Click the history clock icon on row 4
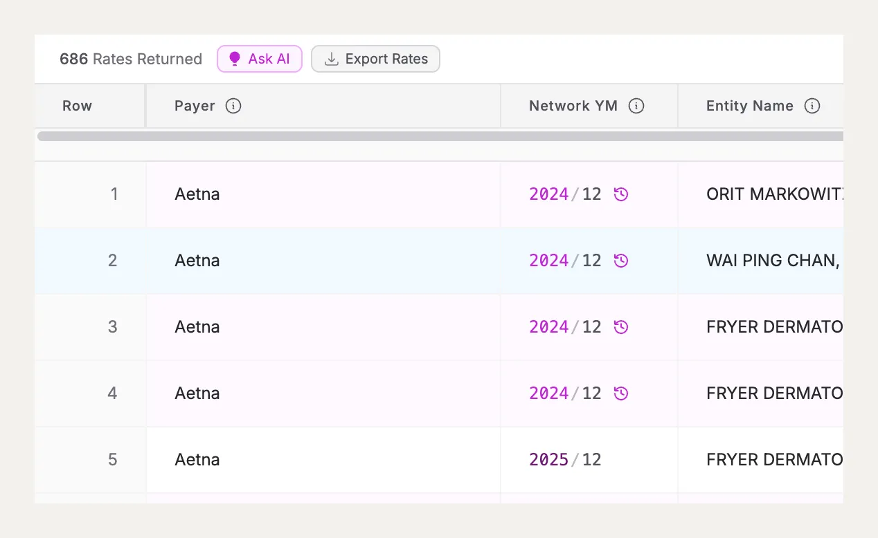Image resolution: width=878 pixels, height=538 pixels. pos(621,393)
